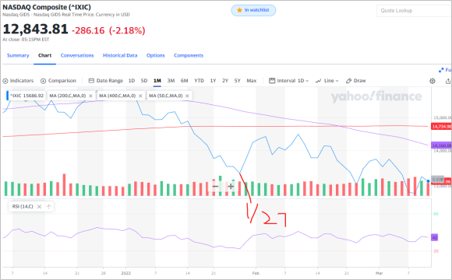The height and width of the screenshot is (280, 452).
Task: Click the purple 14,160 price axis tag
Action: [x=441, y=145]
